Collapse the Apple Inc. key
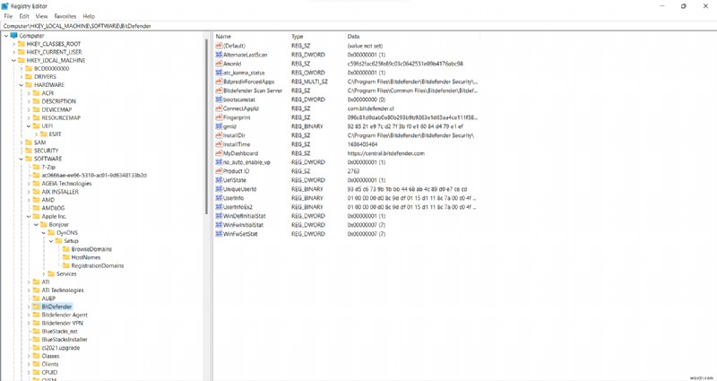The image size is (717, 381). click(29, 216)
